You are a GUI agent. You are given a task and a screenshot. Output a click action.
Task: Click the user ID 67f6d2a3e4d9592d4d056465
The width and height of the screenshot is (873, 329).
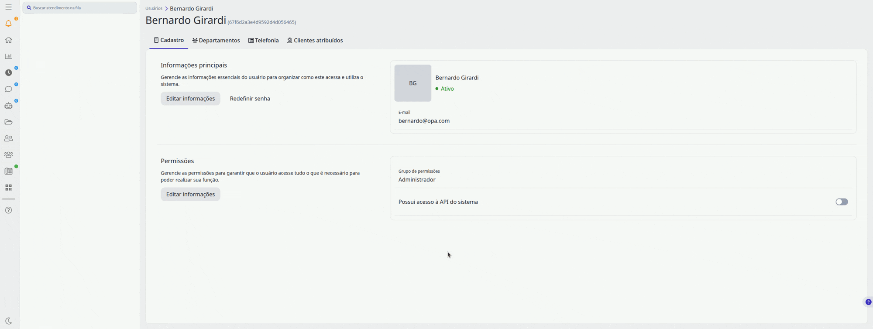pos(262,22)
